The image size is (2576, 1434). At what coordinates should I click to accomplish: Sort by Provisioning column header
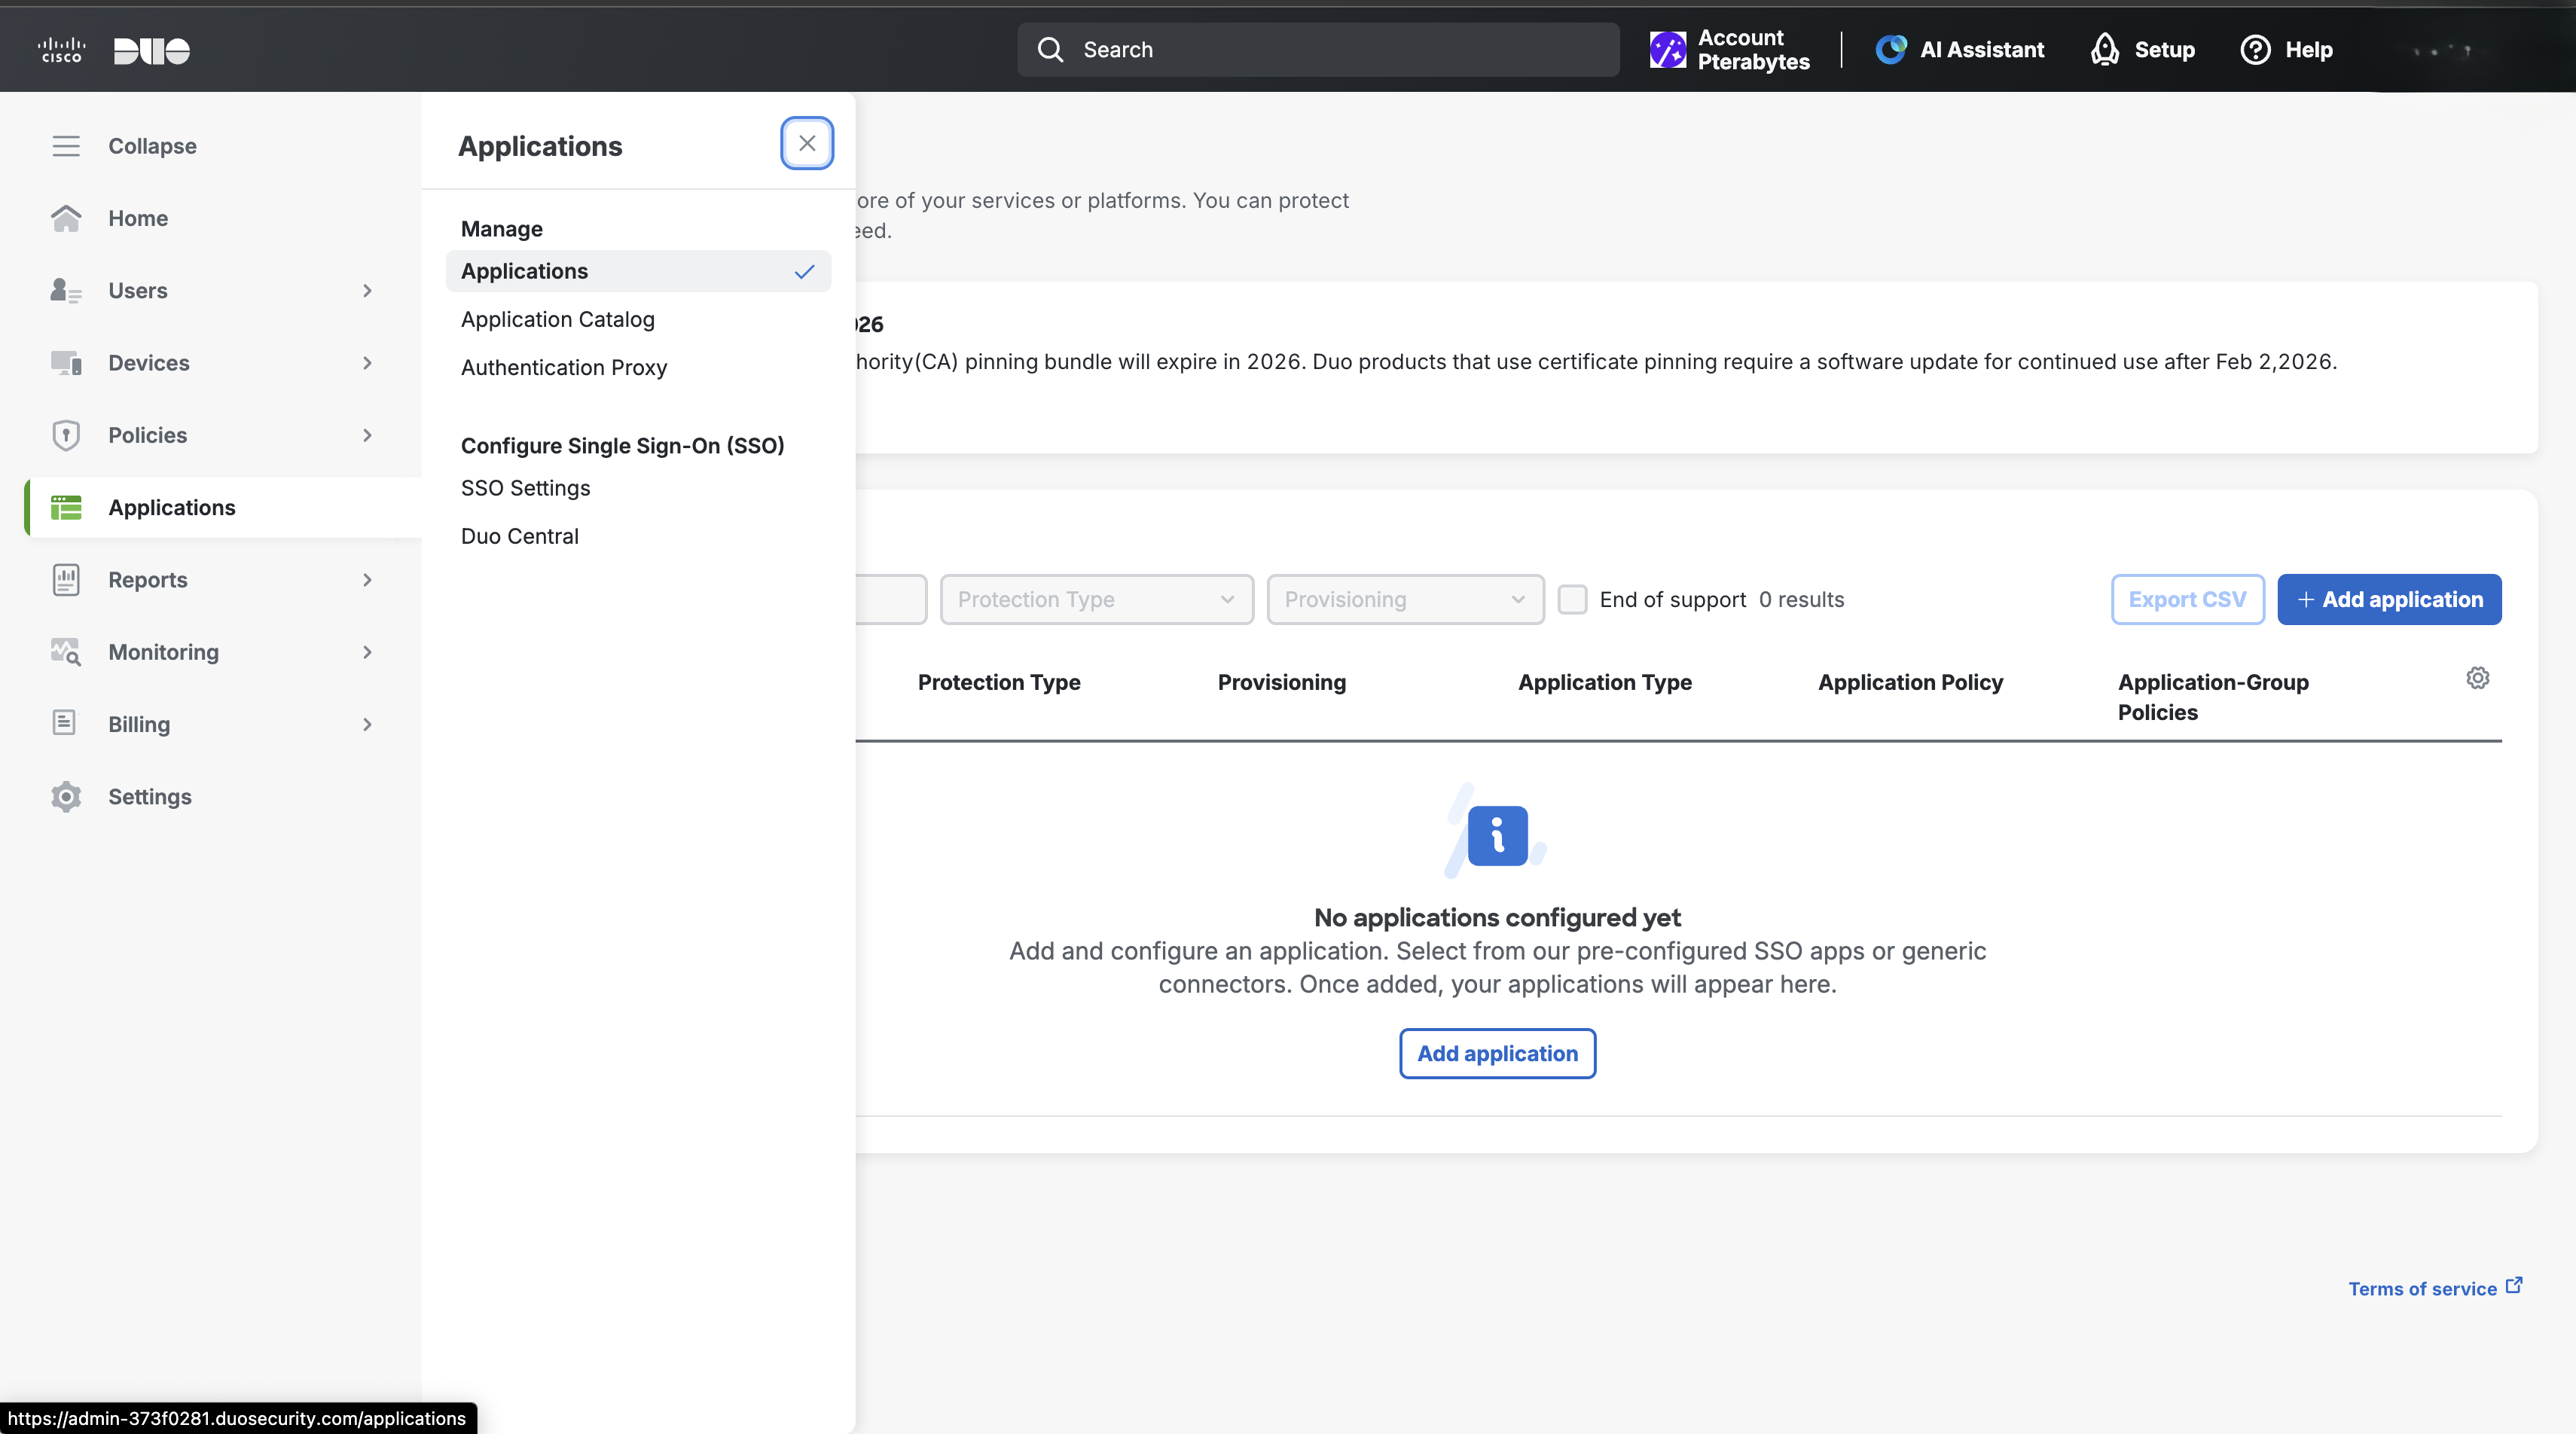point(1281,682)
